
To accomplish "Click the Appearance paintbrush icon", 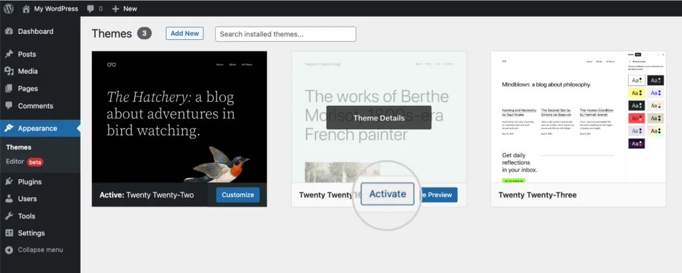I will coord(9,129).
